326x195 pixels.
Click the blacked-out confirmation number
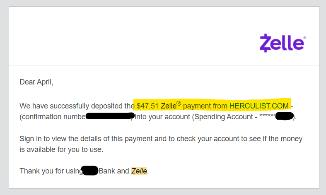coord(110,117)
